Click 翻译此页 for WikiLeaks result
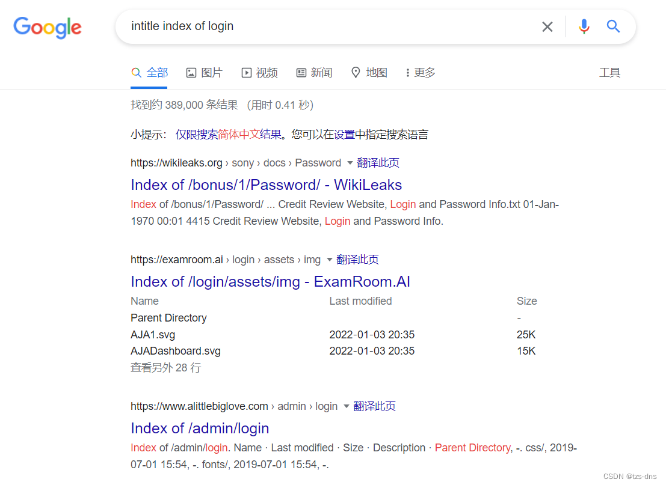Screen dimensions: 666x485 (378, 162)
